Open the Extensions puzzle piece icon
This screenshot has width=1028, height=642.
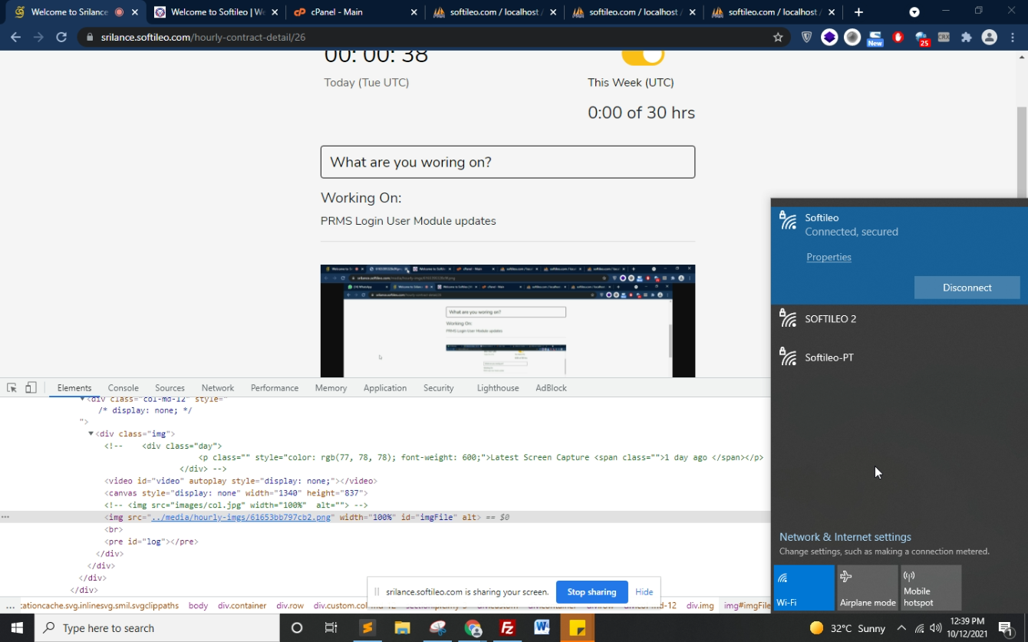click(966, 37)
